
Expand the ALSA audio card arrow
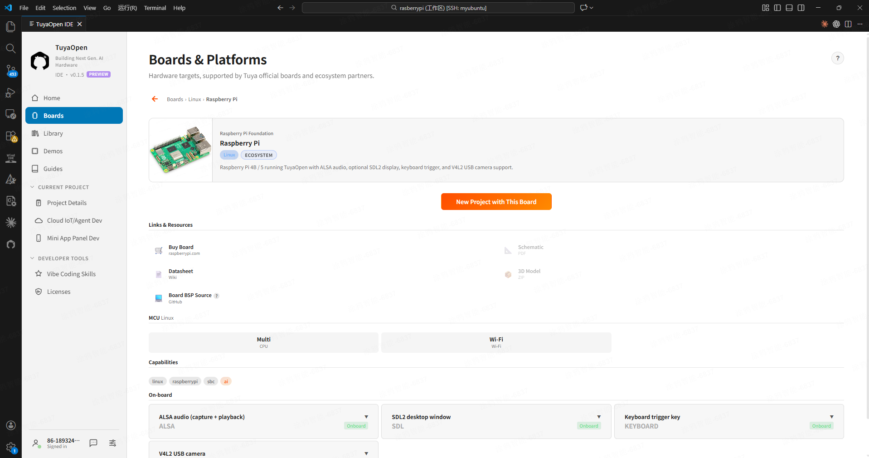coord(366,417)
